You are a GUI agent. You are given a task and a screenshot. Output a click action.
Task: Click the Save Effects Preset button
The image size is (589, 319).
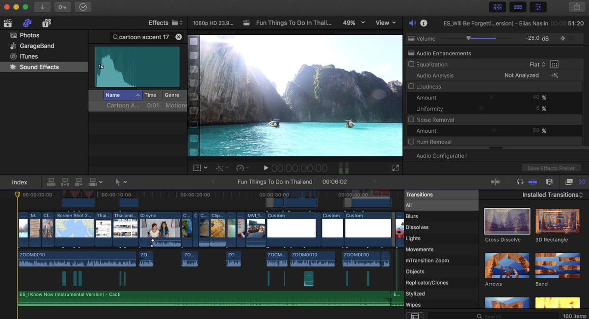(551, 168)
